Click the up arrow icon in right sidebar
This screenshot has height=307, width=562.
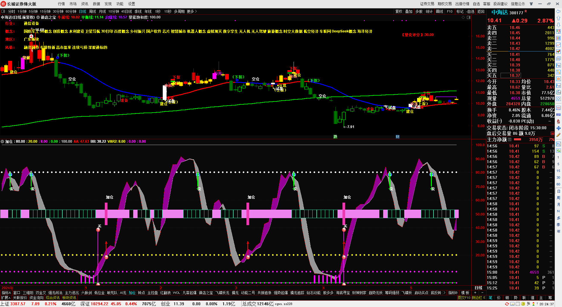(558, 18)
